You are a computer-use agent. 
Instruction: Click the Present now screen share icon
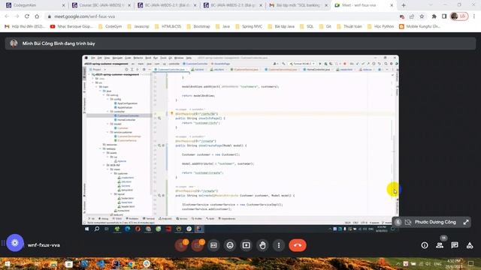[x=246, y=245]
